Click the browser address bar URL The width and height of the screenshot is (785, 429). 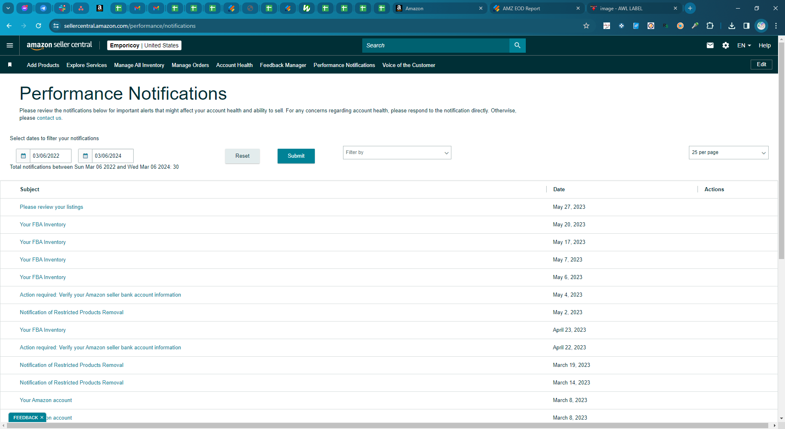coord(130,26)
